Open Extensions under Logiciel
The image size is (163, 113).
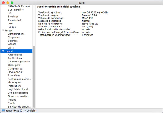pos(14,75)
